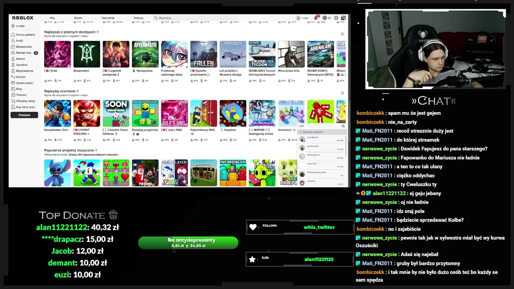This screenshot has width=514, height=289.
Task: Click the info icon beside Najwyżej oceniane
Action: point(342,93)
